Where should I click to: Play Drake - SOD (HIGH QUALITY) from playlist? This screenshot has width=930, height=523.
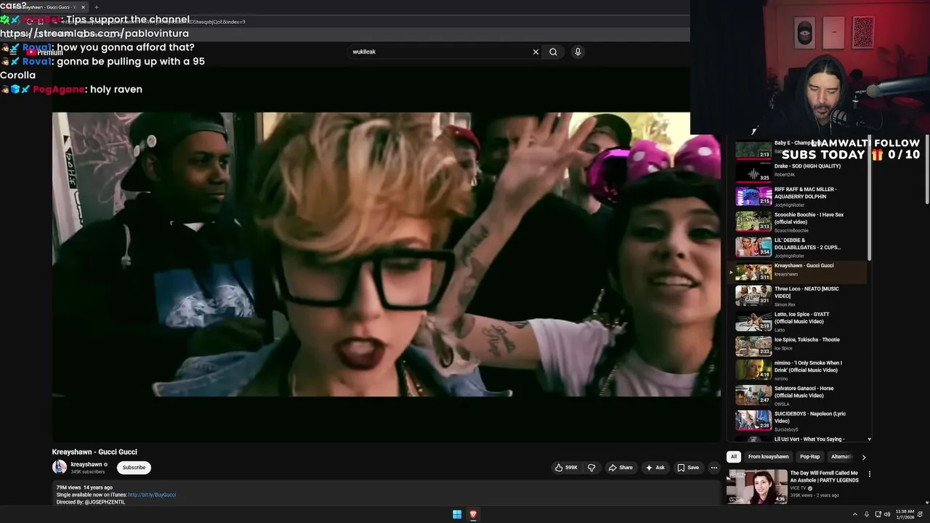(x=798, y=171)
